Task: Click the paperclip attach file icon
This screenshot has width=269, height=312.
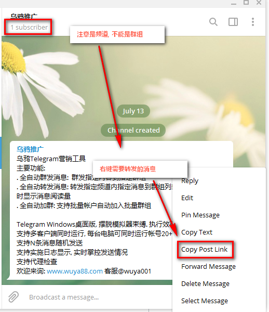Action: [14, 297]
